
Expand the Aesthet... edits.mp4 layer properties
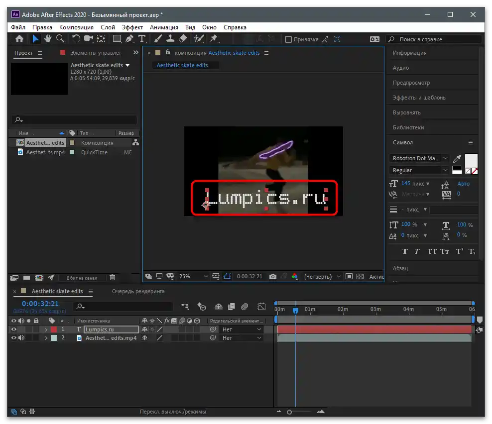tap(46, 338)
